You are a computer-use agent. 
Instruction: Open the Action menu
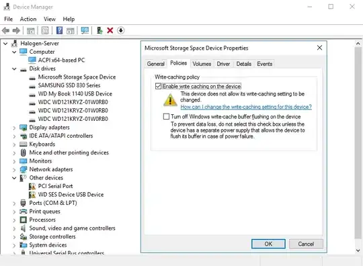tap(28, 19)
